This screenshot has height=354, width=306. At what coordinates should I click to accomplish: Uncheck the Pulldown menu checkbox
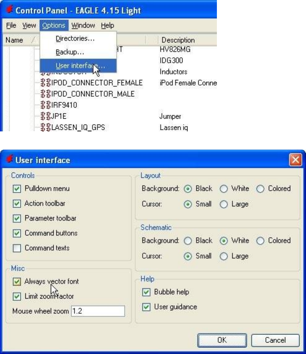point(17,189)
